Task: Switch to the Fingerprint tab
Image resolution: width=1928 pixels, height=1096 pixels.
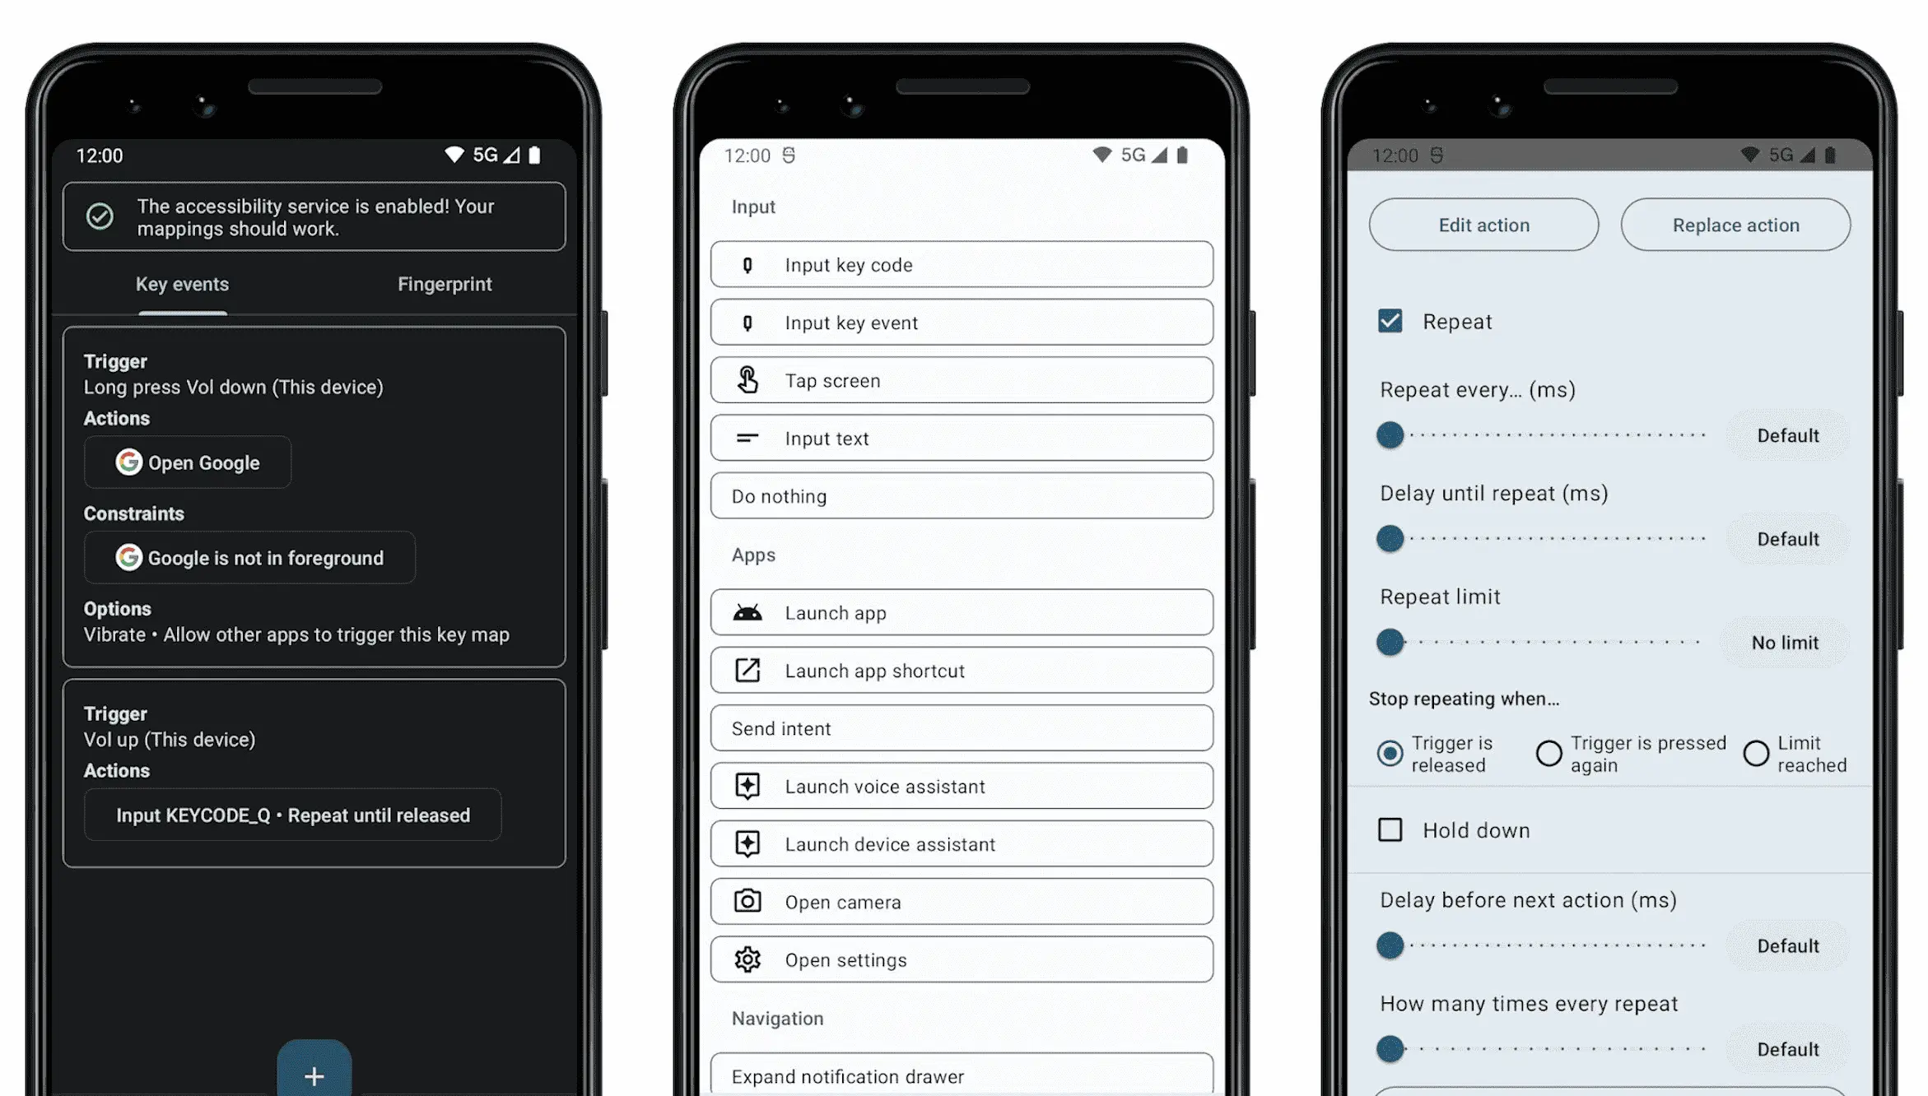Action: coord(444,283)
